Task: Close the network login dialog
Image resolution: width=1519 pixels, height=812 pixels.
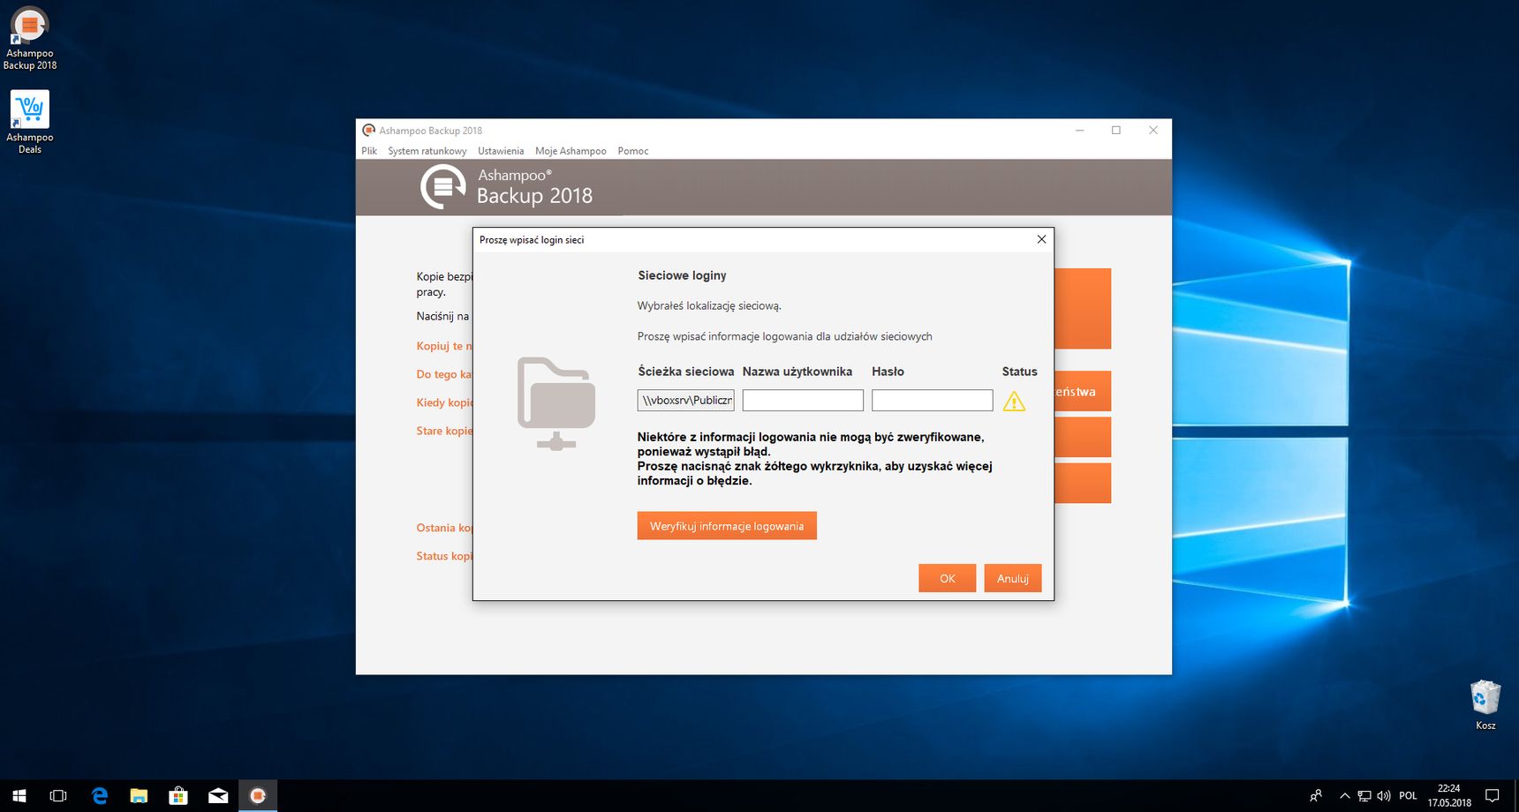Action: (x=1041, y=239)
